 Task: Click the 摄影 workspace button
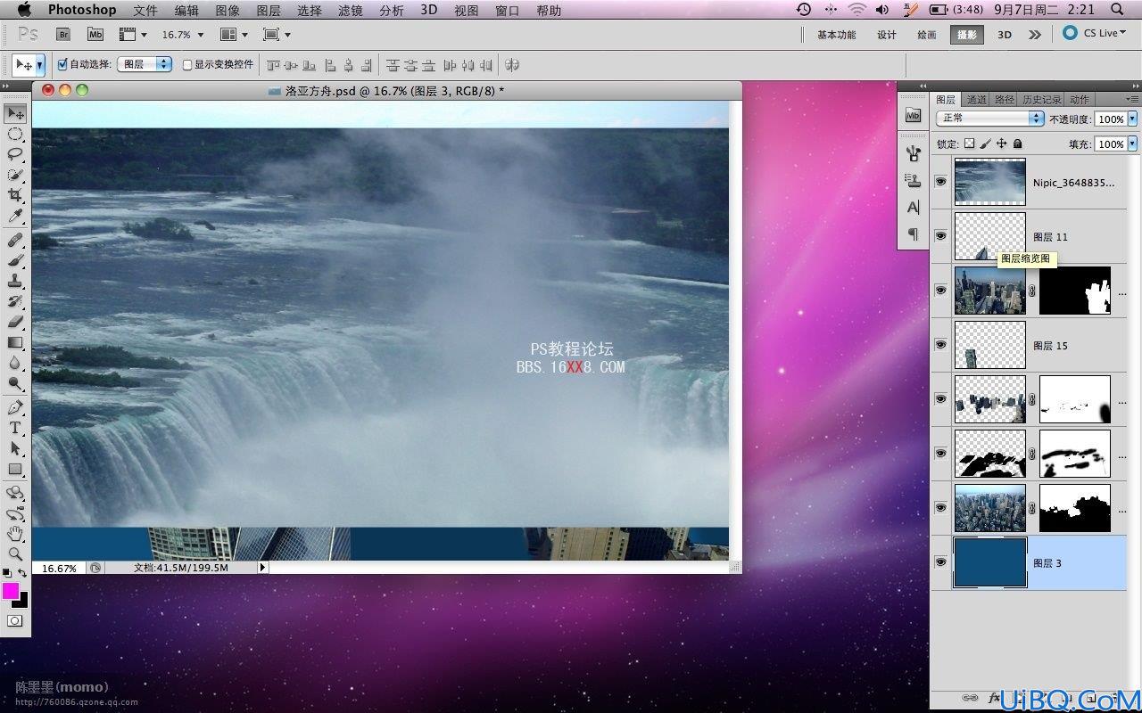tap(966, 35)
